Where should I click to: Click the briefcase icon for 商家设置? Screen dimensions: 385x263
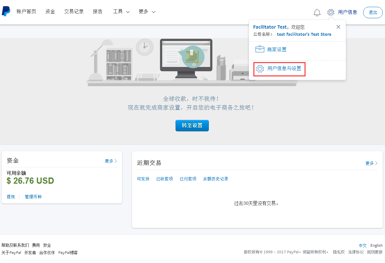tap(260, 50)
